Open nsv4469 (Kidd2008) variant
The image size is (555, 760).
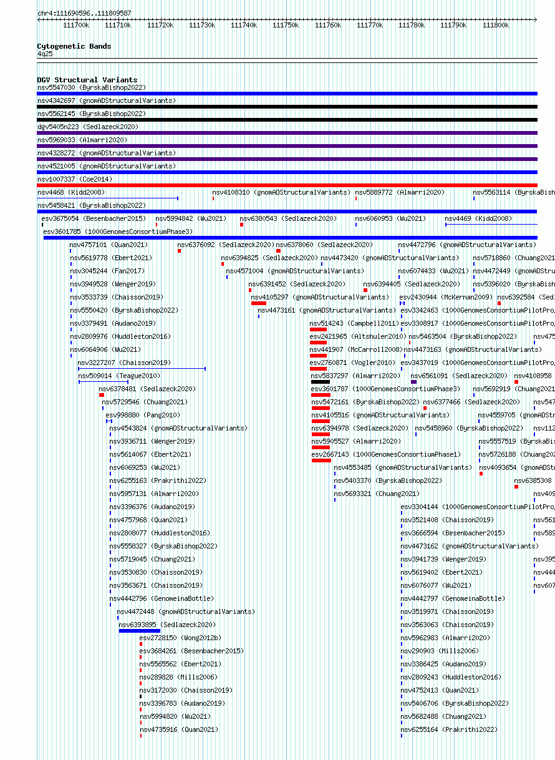(x=478, y=218)
